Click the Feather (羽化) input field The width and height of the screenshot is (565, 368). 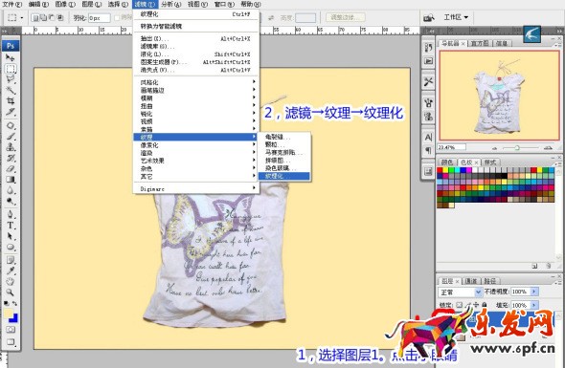99,18
